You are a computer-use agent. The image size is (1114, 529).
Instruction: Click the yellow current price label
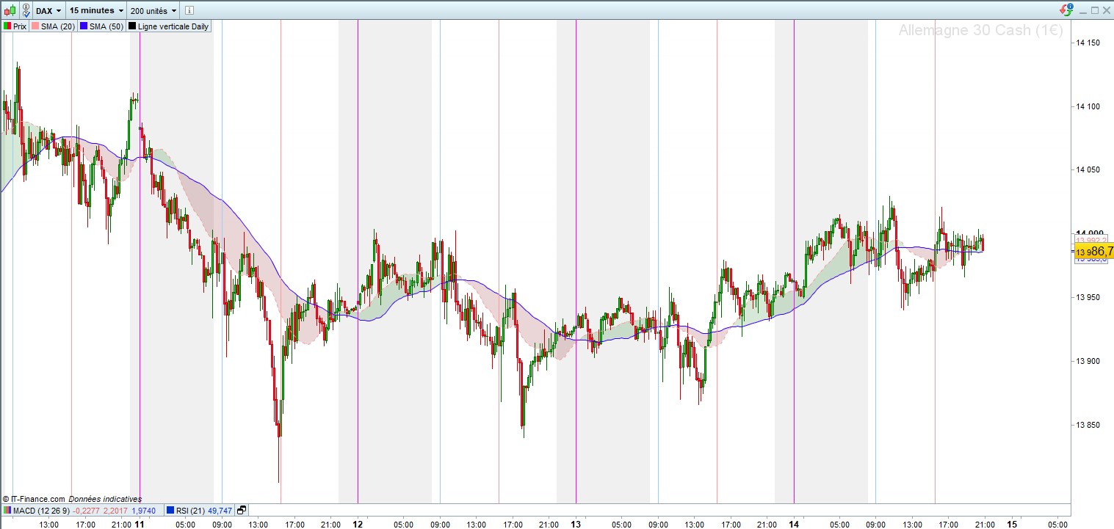[1094, 251]
